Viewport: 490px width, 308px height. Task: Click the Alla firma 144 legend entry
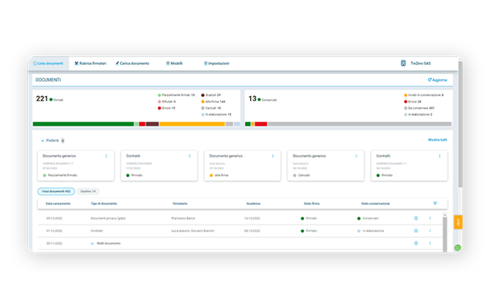pyautogui.click(x=214, y=101)
